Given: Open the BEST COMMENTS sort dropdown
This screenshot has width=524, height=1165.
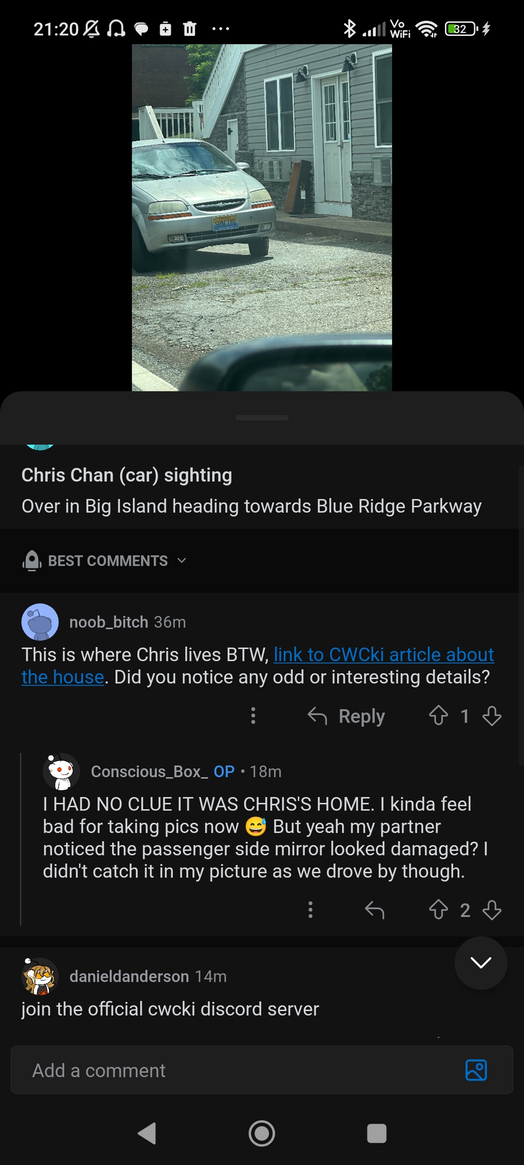Looking at the screenshot, I should pos(104,561).
